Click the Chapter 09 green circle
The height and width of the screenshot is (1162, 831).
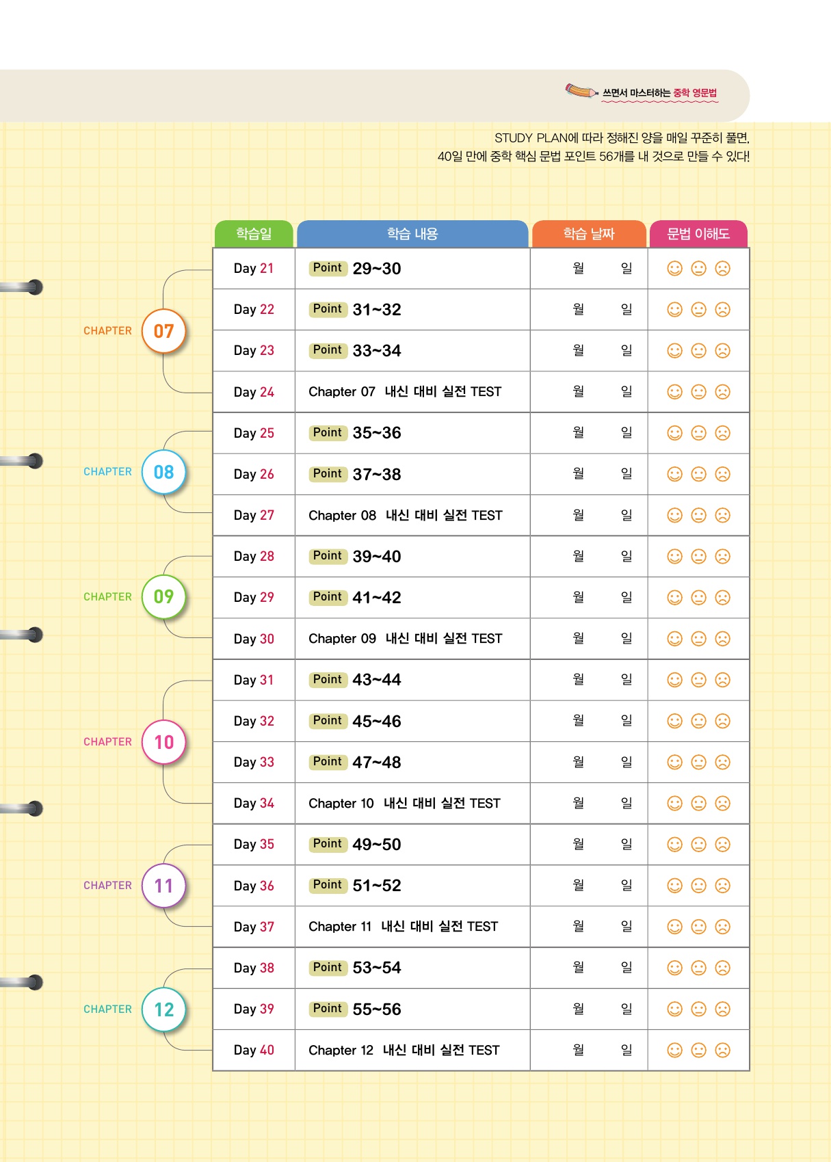[163, 597]
